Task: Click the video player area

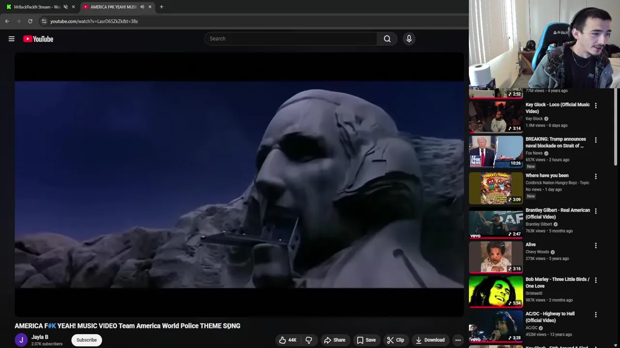Action: click(239, 185)
